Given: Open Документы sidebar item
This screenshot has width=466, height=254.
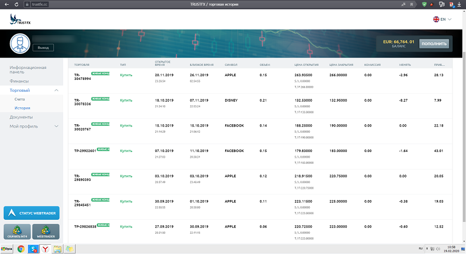Looking at the screenshot, I should (21, 117).
